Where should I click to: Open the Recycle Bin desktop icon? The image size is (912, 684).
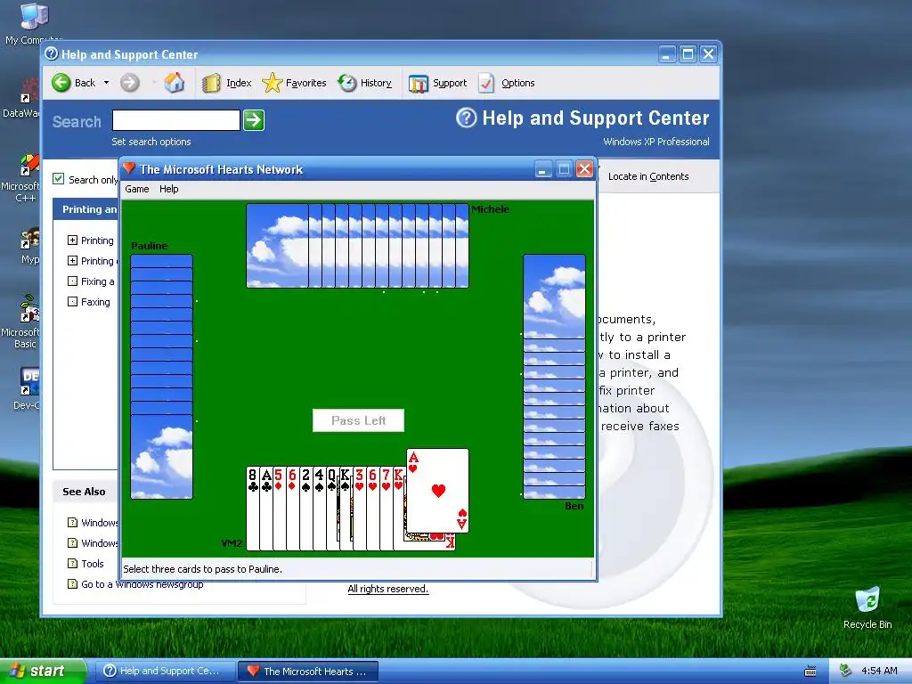[x=867, y=607]
